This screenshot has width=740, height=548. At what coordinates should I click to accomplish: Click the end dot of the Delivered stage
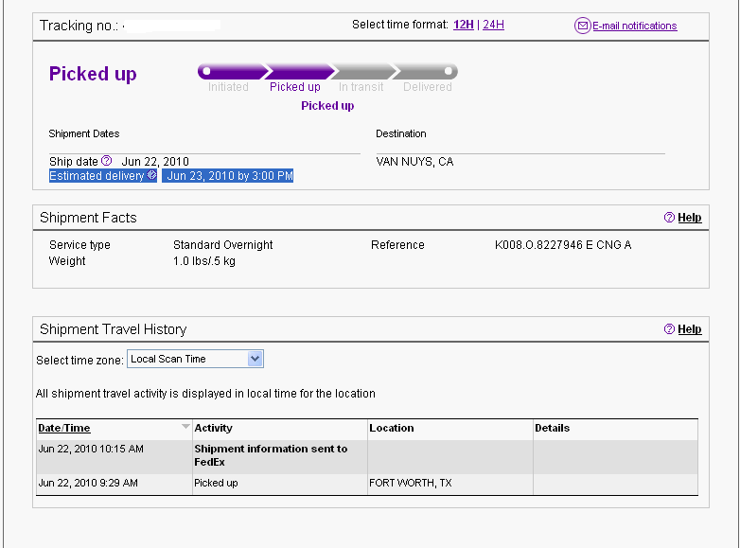449,71
